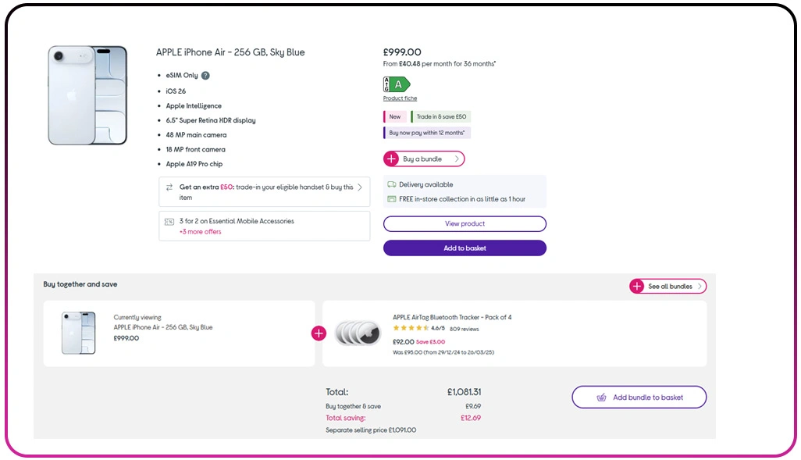Click the delivery truck icon
The image size is (801, 460).
(x=391, y=184)
